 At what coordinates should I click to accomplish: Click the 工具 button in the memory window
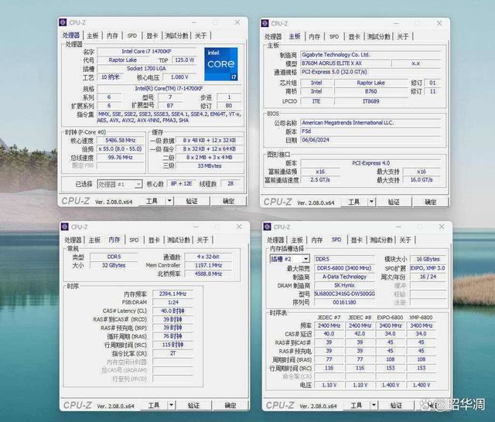coord(154,405)
